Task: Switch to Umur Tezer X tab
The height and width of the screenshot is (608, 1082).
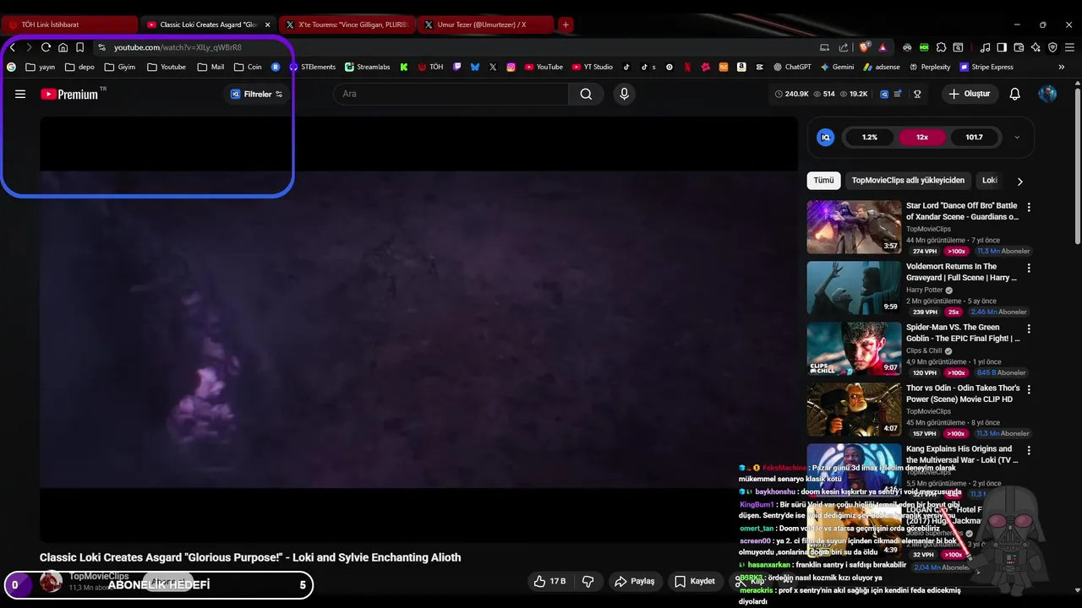Action: tap(485, 24)
